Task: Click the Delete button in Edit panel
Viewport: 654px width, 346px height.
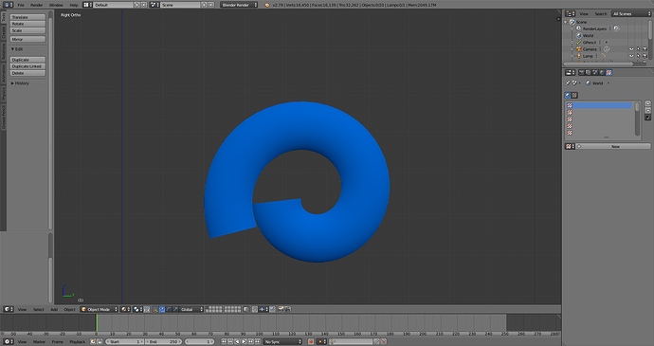Action: pos(27,73)
